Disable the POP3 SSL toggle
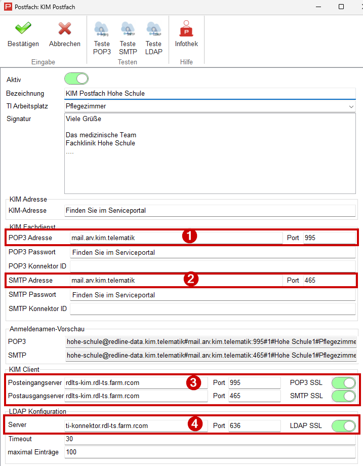The width and height of the screenshot is (363, 466). 343,382
